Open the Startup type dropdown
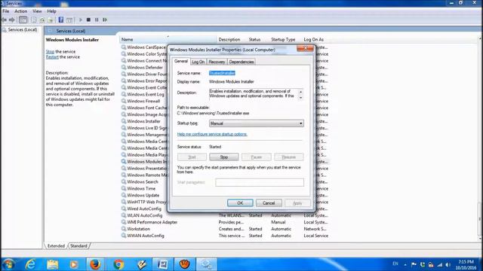Image resolution: width=483 pixels, height=271 pixels. tap(257, 123)
